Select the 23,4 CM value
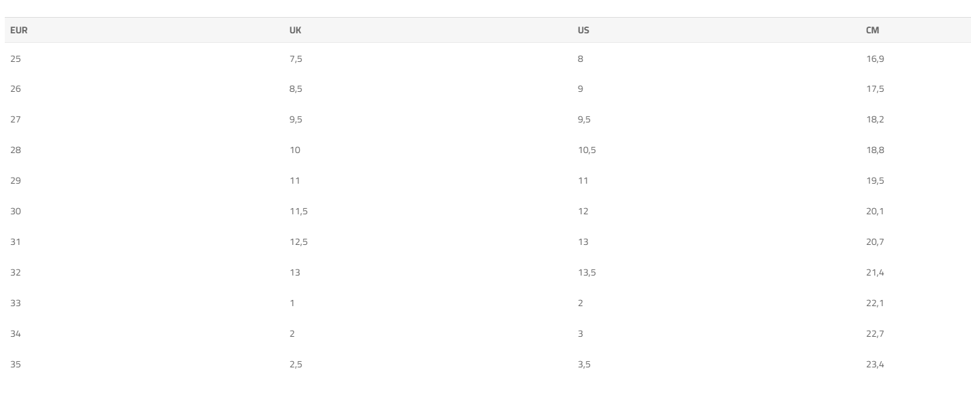971x415 pixels. (x=875, y=365)
